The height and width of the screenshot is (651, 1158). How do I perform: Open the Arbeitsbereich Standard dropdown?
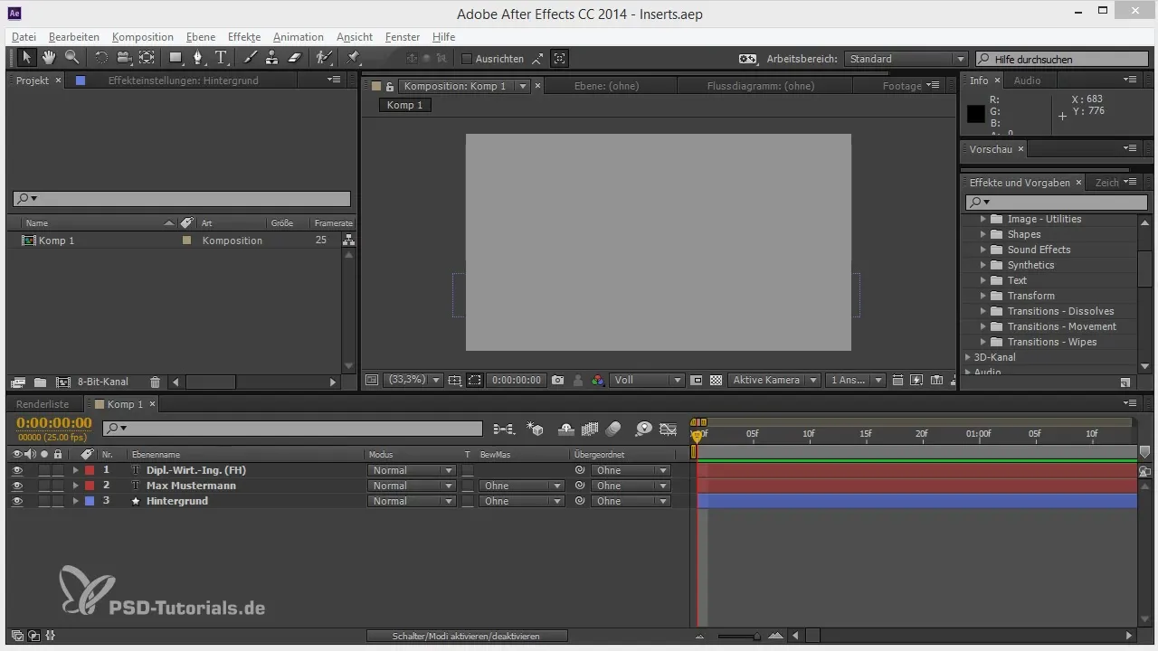(906, 59)
